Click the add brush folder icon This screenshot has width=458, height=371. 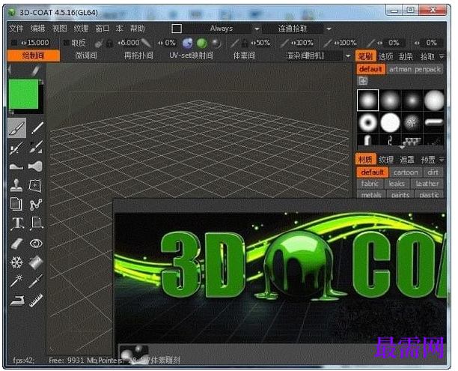pos(363,80)
